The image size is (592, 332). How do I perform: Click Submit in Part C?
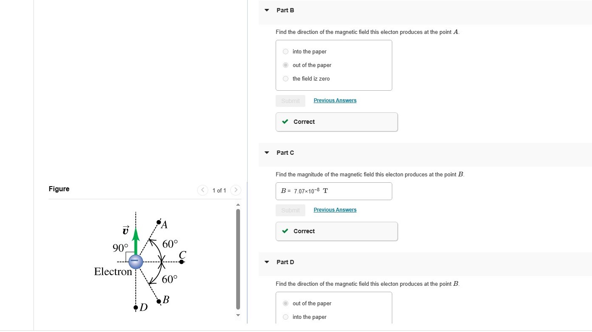[290, 210]
